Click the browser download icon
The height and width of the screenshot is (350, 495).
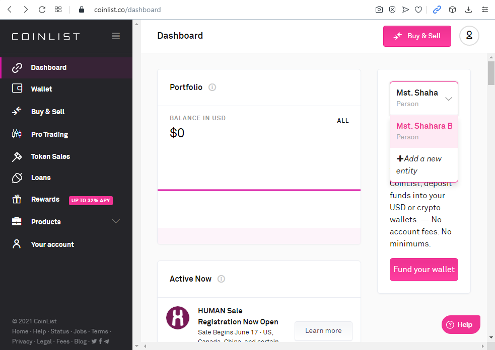pyautogui.click(x=468, y=10)
